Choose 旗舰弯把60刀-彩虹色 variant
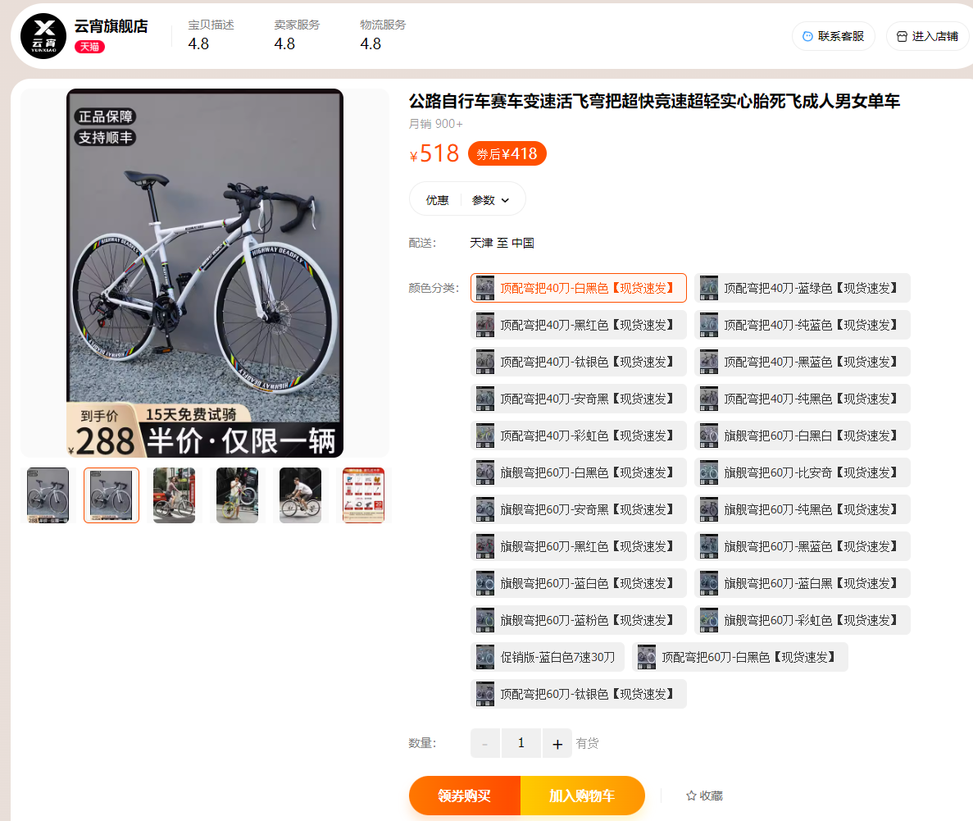This screenshot has height=821, width=973. [x=802, y=620]
